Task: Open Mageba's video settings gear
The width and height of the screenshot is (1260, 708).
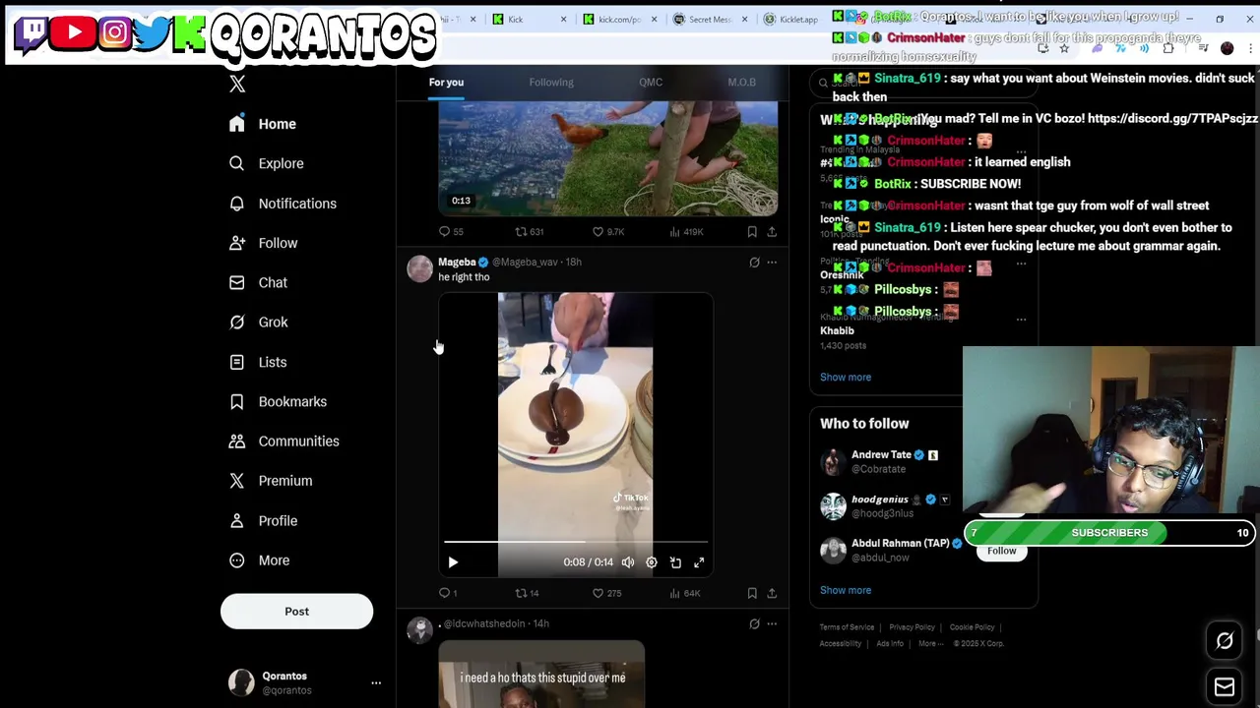Action: pyautogui.click(x=652, y=562)
